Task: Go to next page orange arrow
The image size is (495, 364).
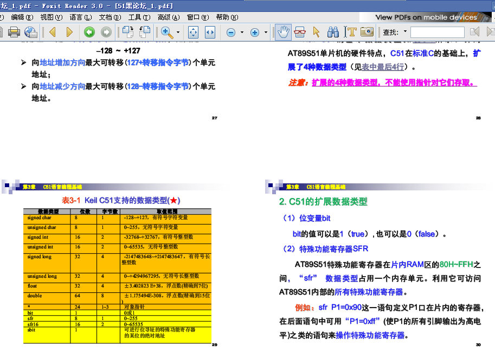Action: click(x=69, y=32)
